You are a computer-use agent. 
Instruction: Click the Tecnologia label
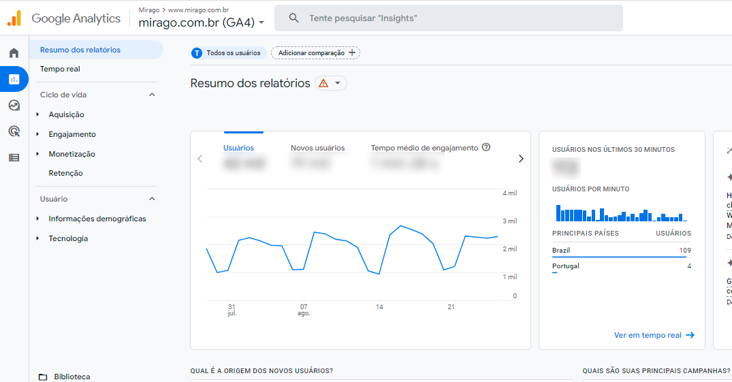coord(68,238)
